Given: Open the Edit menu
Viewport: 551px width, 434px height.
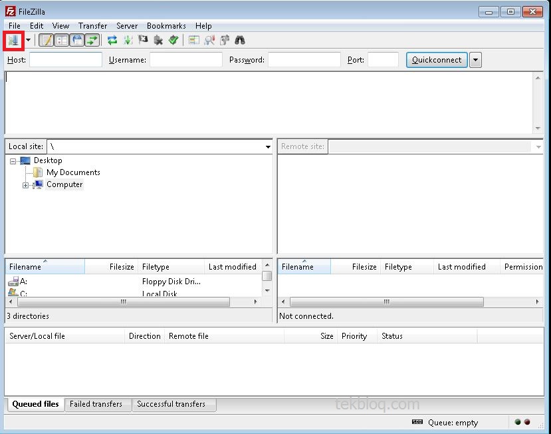Looking at the screenshot, I should [37, 26].
